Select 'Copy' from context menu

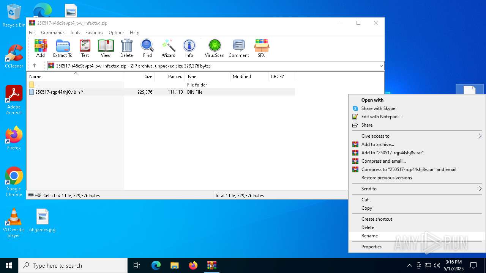pyautogui.click(x=417, y=208)
